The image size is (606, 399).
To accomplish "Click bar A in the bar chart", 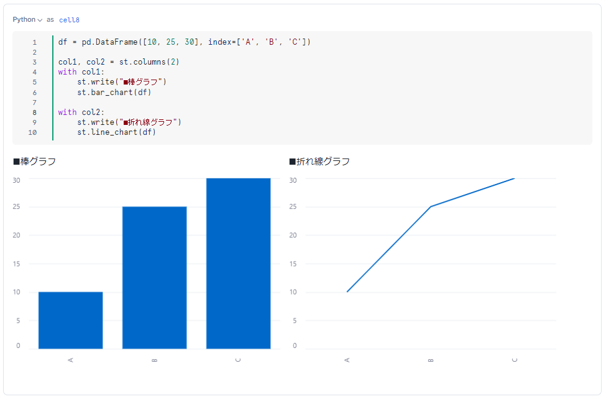I will pyautogui.click(x=71, y=320).
